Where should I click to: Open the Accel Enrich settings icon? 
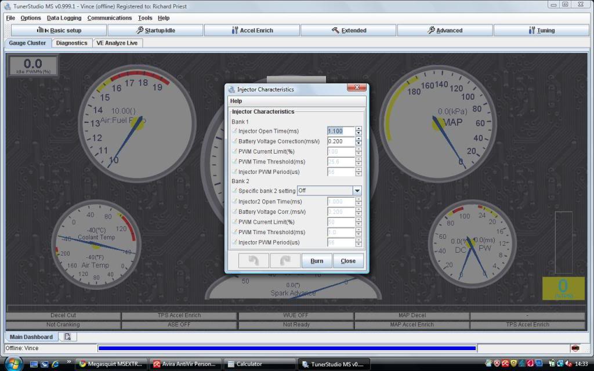[252, 30]
